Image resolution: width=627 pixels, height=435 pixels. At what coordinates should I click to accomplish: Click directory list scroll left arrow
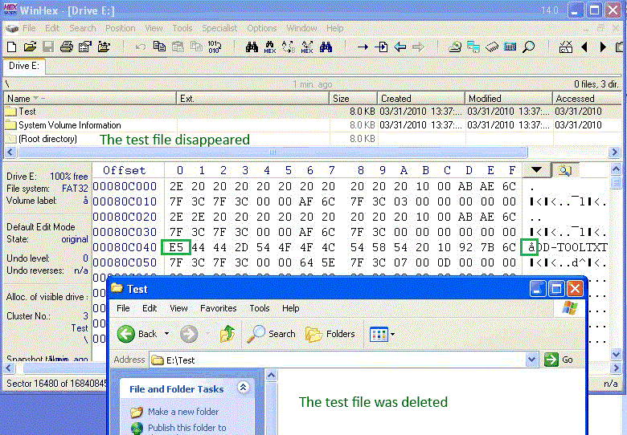10,152
